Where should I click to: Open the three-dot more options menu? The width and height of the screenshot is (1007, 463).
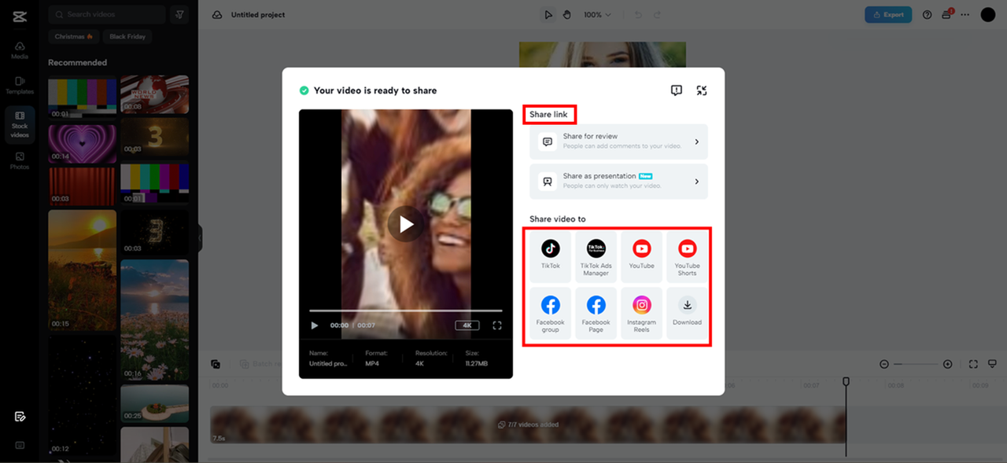(x=965, y=14)
